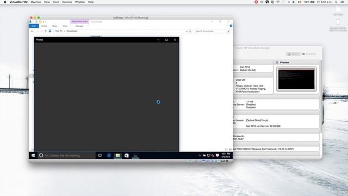
Task: Close the Photos app window
Action: click(175, 40)
